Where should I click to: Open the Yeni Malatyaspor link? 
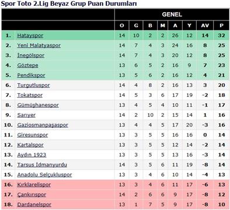coord(39,45)
